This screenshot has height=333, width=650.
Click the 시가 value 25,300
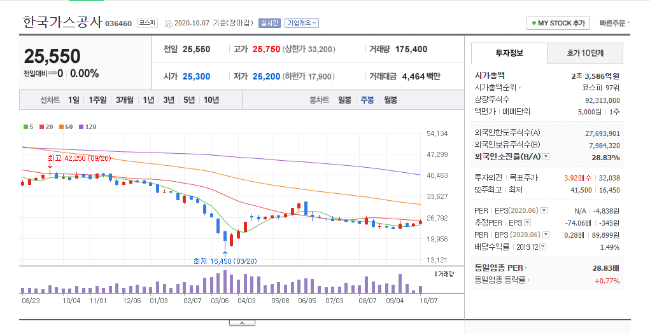click(196, 76)
